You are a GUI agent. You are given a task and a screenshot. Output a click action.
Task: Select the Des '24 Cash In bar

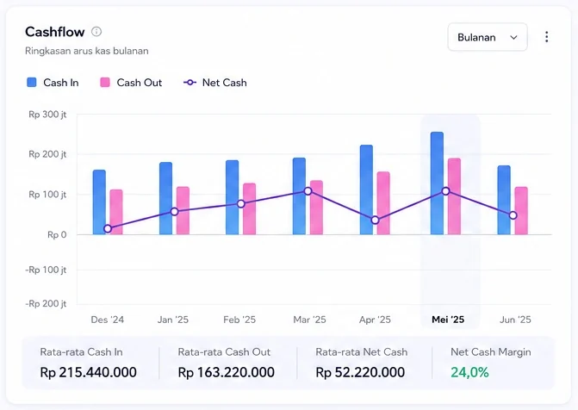point(99,202)
